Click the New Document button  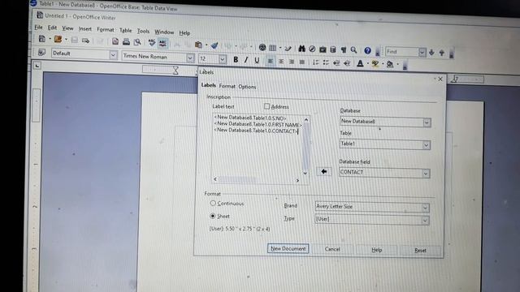coord(288,249)
